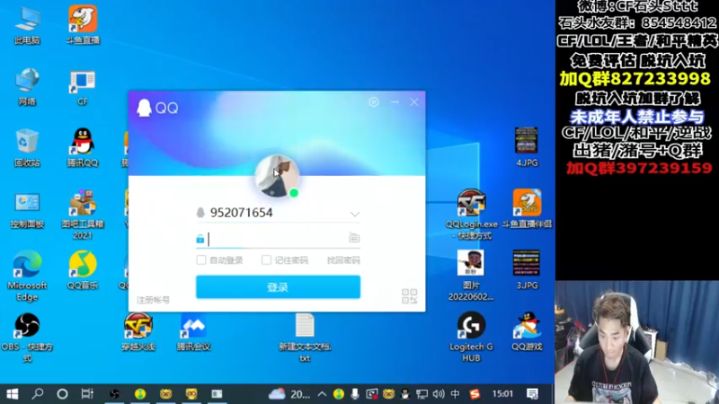Select the 控制面板 desktop icon
Image resolution: width=719 pixels, height=404 pixels.
click(x=27, y=210)
